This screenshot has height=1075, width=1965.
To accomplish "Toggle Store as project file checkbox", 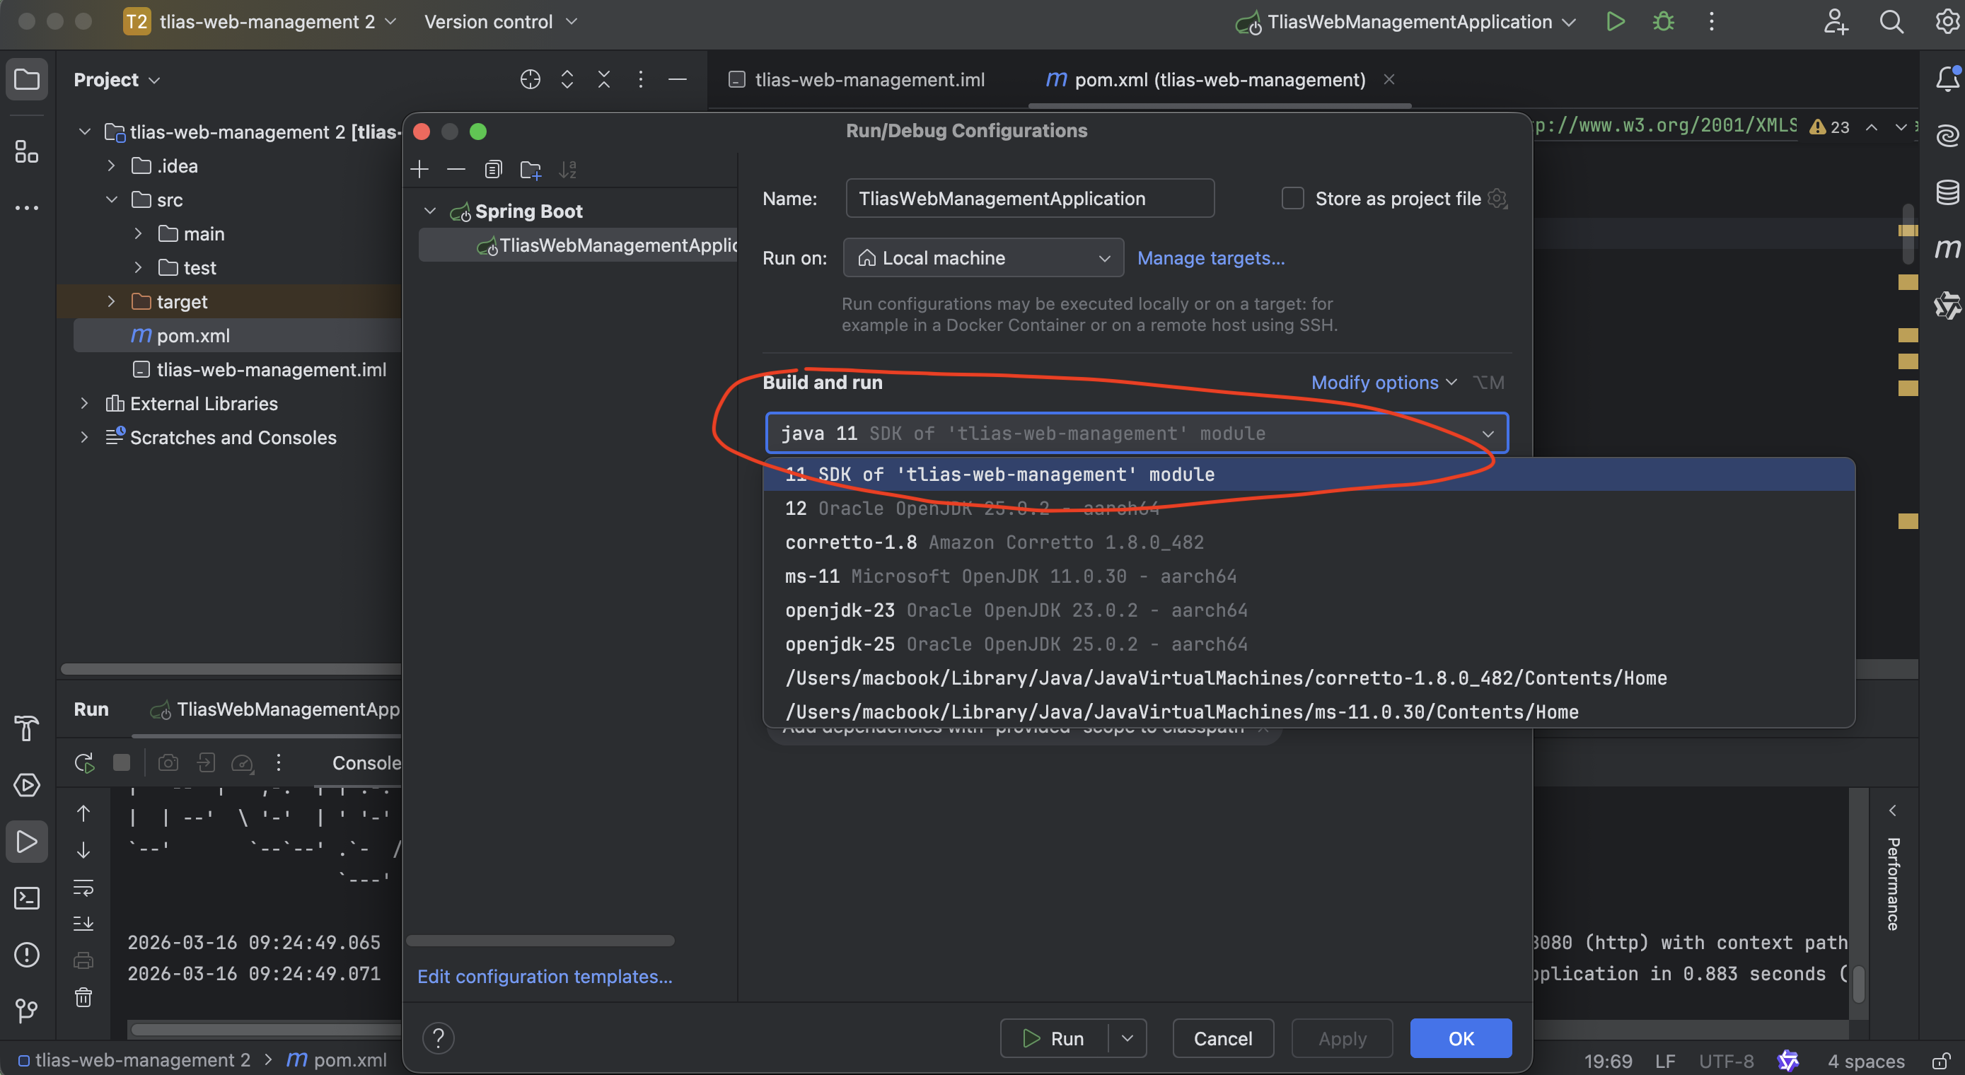I will pos(1292,198).
